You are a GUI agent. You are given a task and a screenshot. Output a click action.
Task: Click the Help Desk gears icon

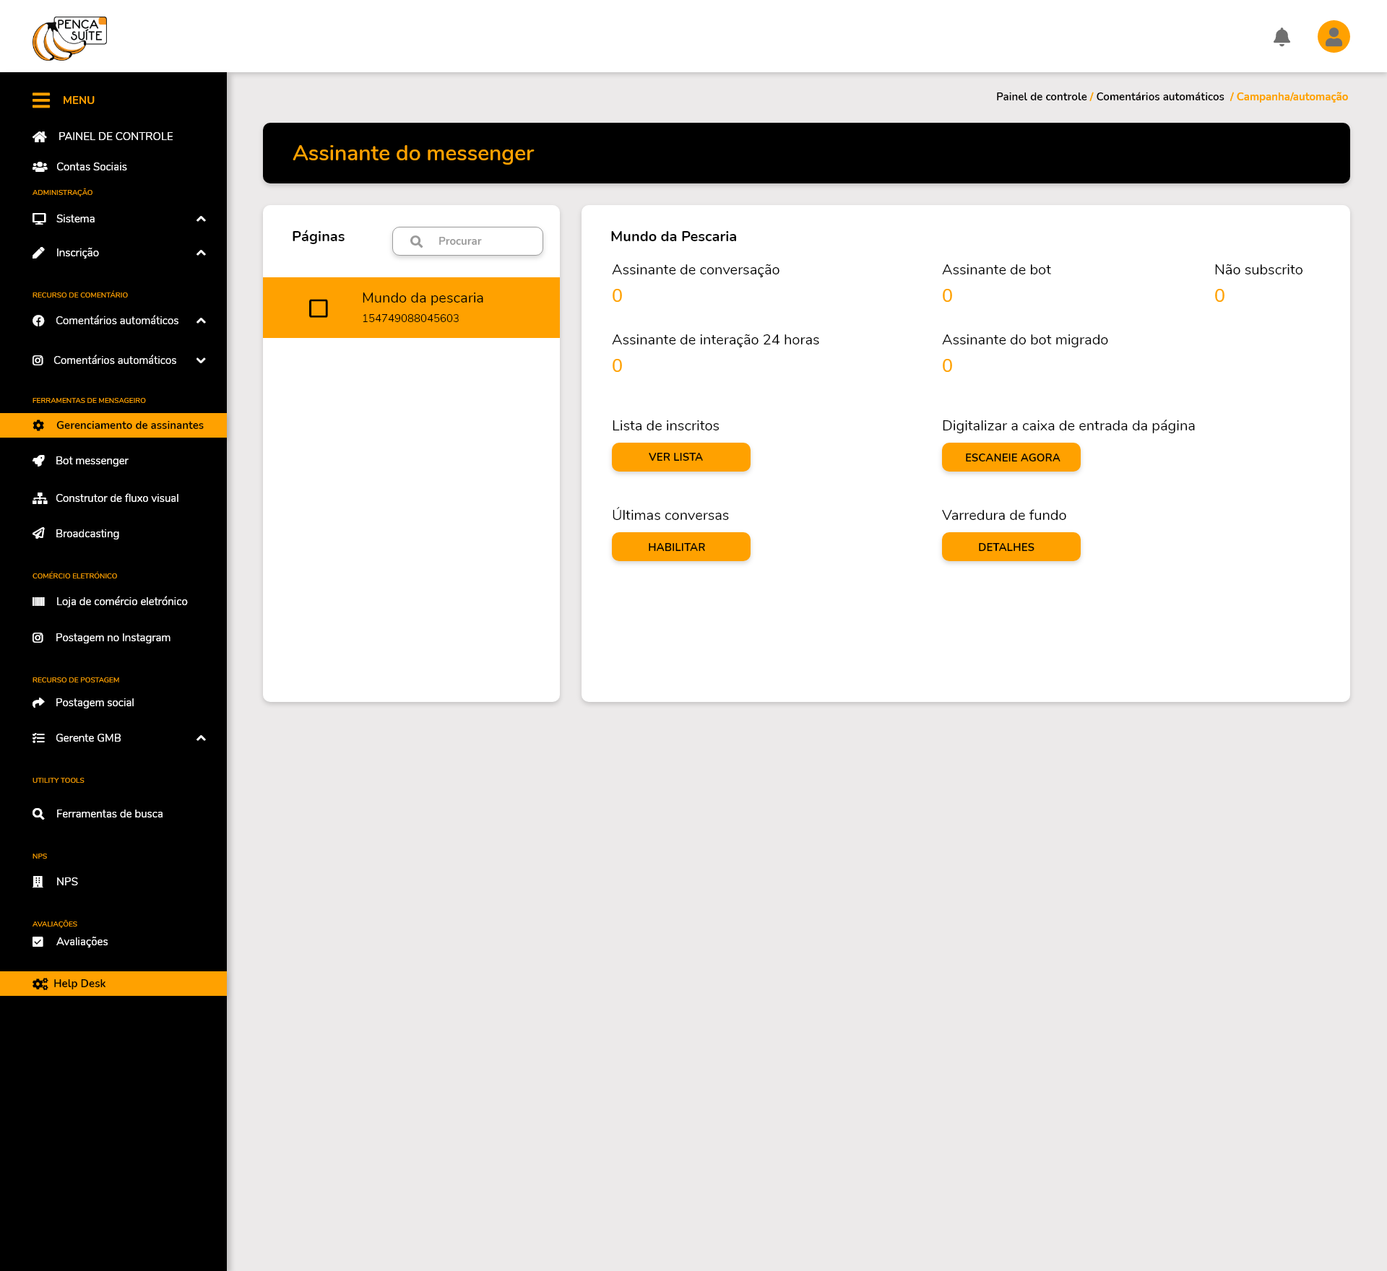(x=40, y=984)
